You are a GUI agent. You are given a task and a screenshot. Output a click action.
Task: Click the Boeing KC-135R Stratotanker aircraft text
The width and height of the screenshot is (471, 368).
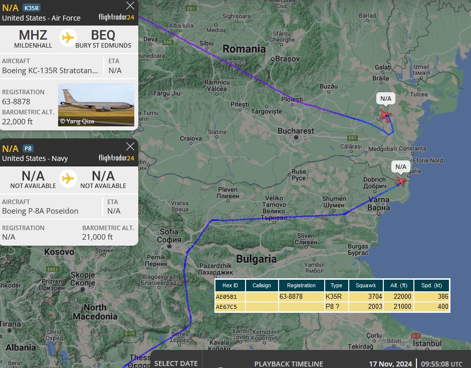(50, 71)
